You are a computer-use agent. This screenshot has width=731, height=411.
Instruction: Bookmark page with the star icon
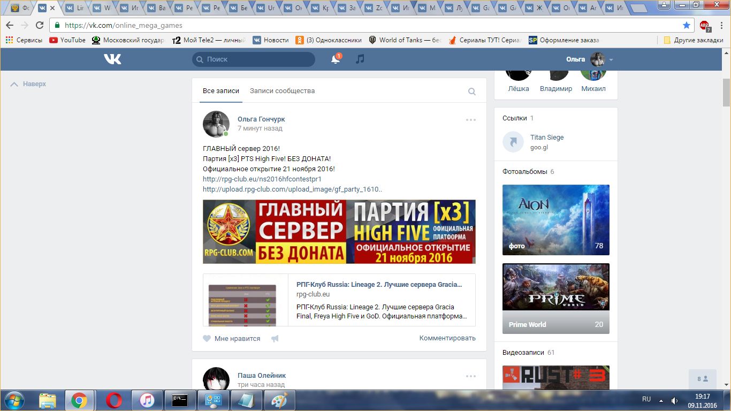pyautogui.click(x=687, y=25)
